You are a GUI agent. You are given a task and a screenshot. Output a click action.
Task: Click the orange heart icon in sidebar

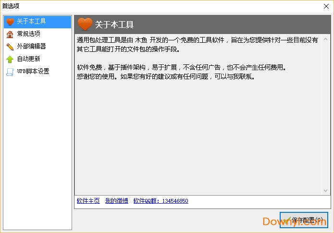tap(10, 22)
